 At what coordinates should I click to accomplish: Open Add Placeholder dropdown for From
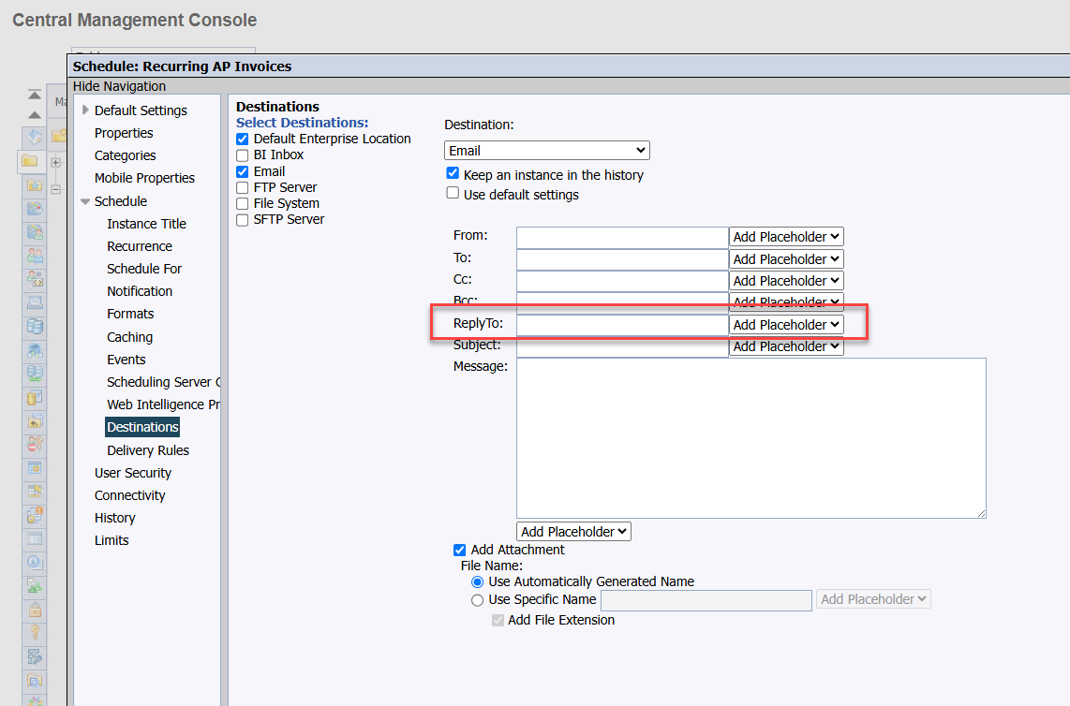tap(786, 237)
